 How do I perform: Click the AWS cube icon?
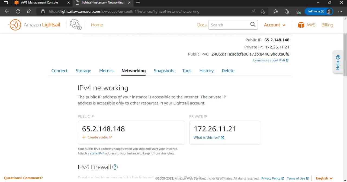(301, 25)
